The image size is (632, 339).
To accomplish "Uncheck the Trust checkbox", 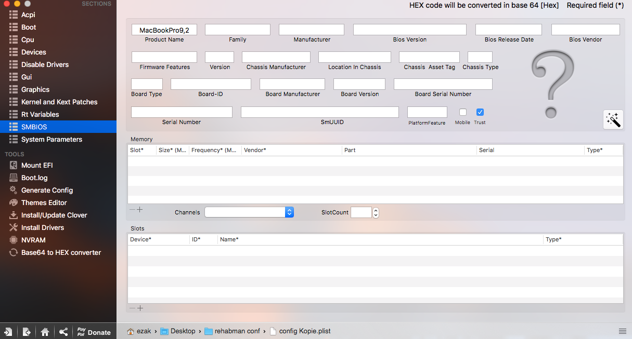I will pos(480,112).
